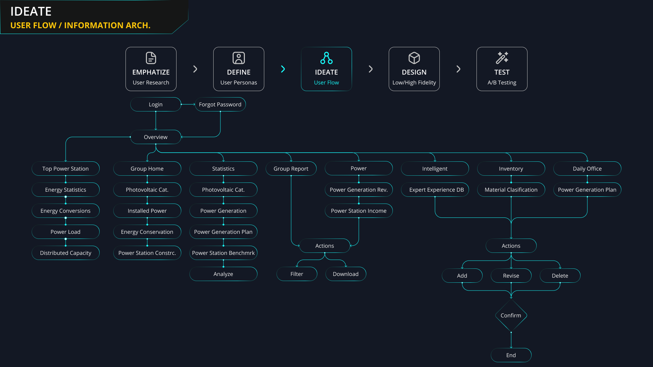Select the Forgot Password node
653x367 pixels.
coord(220,104)
